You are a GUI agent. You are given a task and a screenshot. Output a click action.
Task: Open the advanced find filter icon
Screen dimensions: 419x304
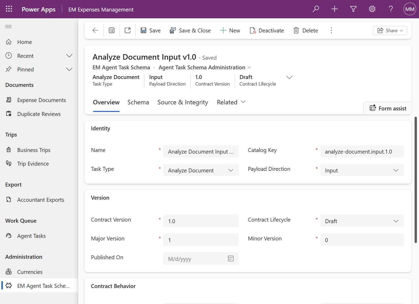pyautogui.click(x=353, y=9)
